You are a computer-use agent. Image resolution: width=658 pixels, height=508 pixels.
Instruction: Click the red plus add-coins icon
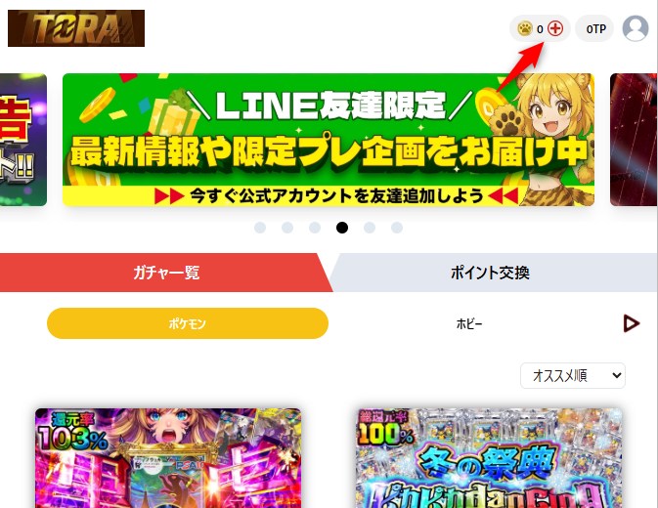click(555, 28)
